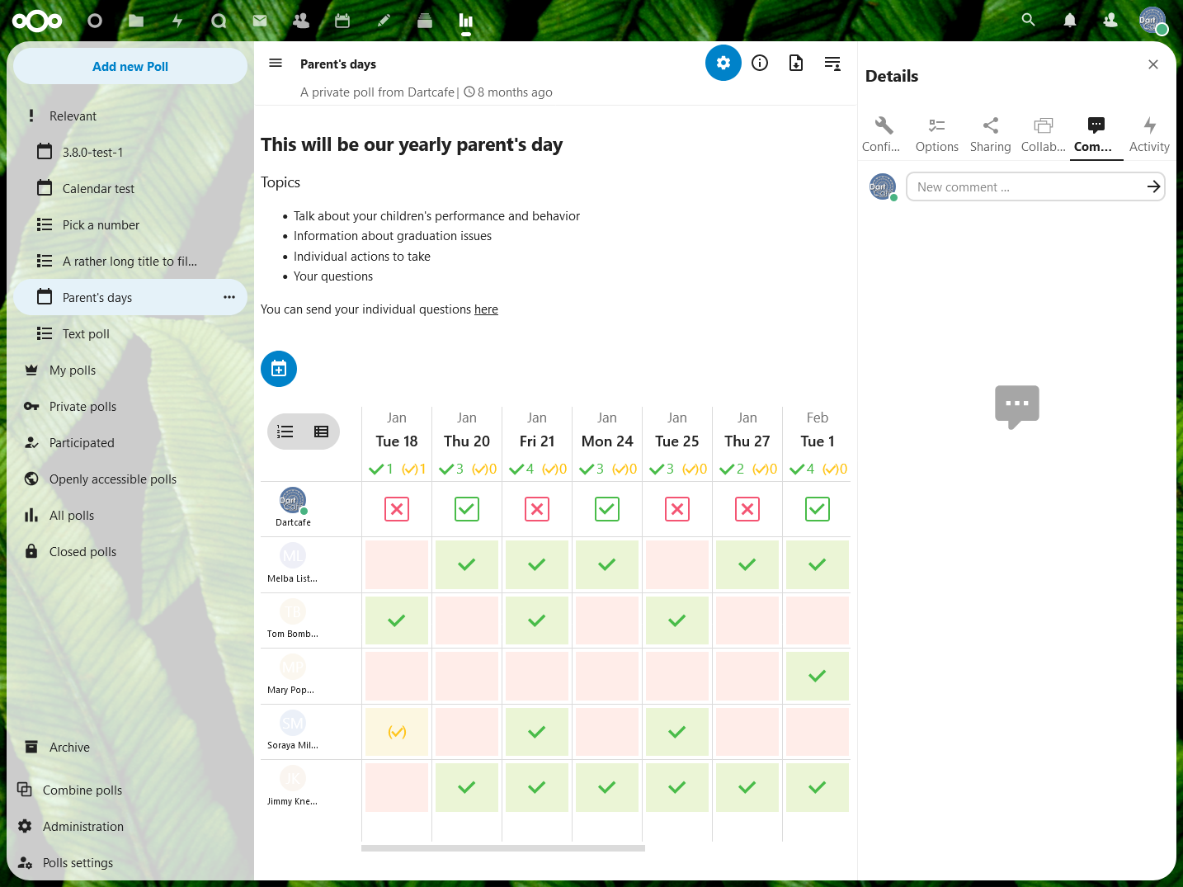Submit the new comment arrow

(x=1153, y=187)
